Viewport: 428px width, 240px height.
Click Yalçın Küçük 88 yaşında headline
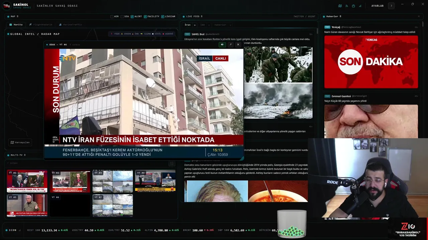click(345, 101)
